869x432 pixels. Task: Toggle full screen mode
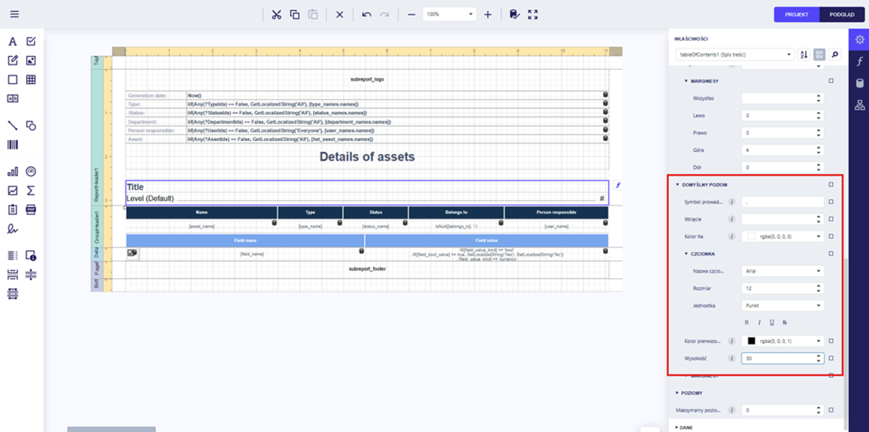[x=533, y=15]
